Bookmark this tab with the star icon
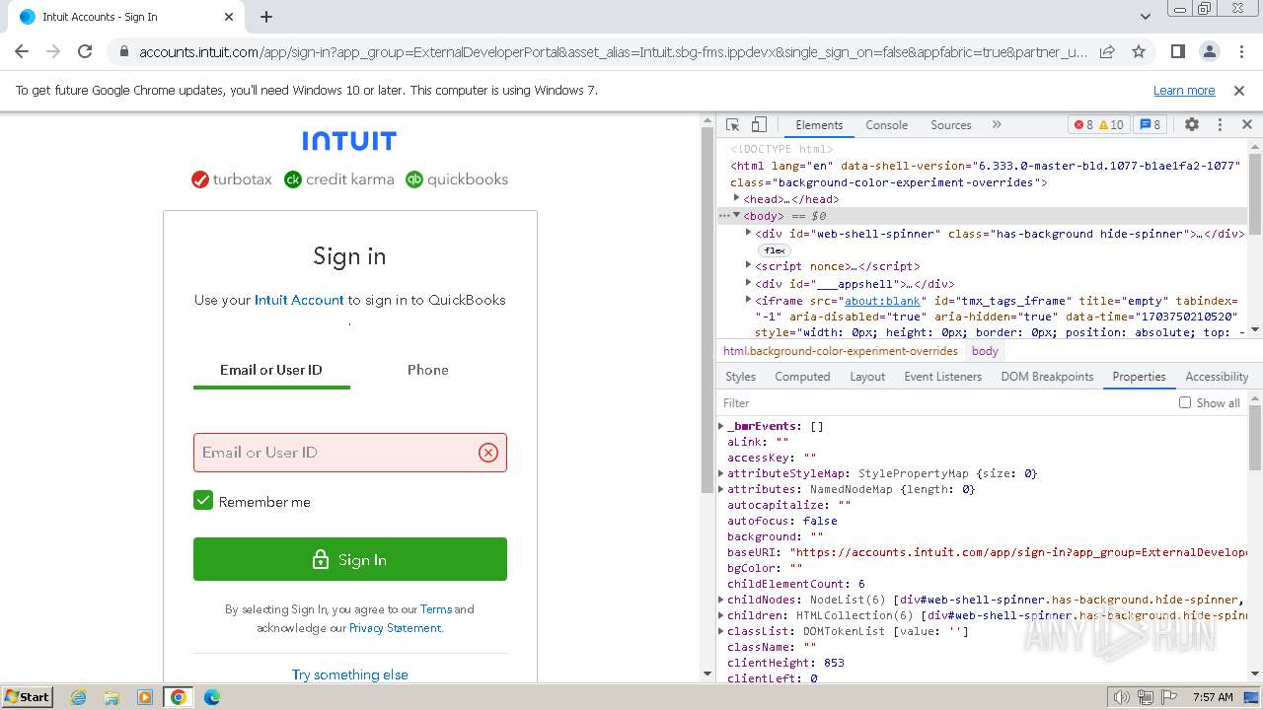This screenshot has height=710, width=1263. point(1139,51)
